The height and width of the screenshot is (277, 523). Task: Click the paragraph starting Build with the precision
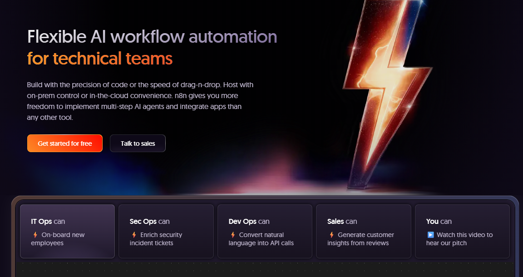click(x=140, y=101)
